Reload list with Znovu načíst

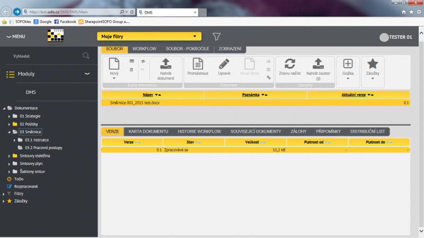coord(290,65)
